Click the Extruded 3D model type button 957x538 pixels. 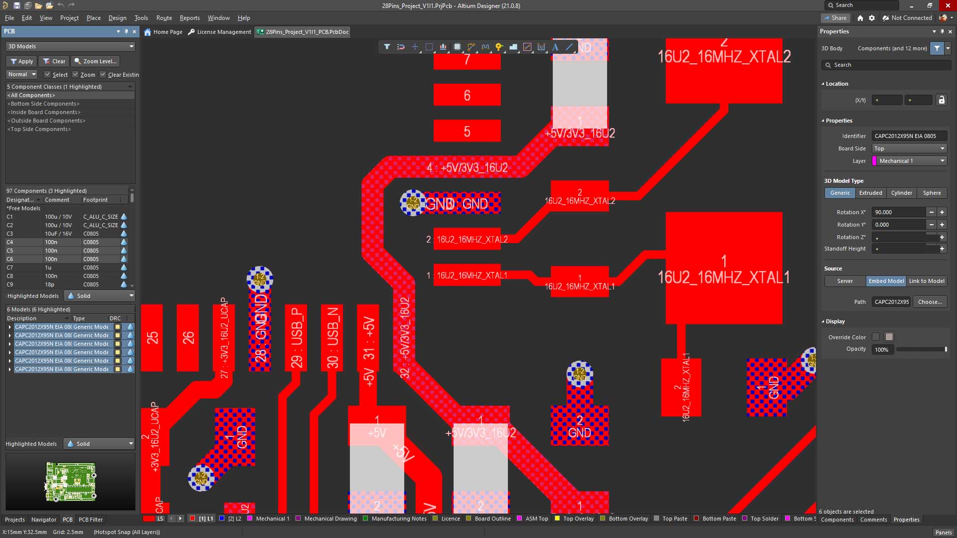tap(871, 193)
